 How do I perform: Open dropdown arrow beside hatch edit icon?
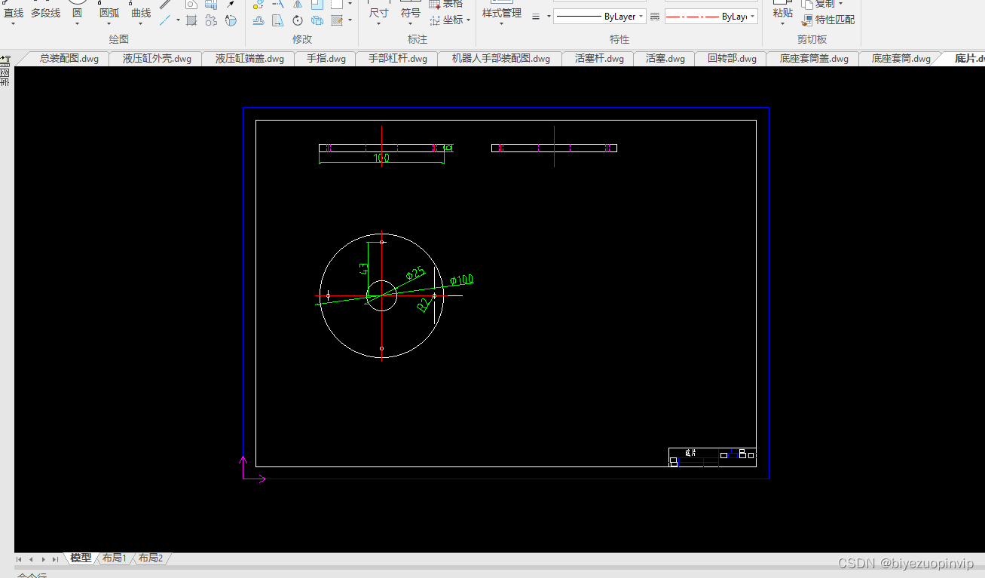tap(350, 20)
